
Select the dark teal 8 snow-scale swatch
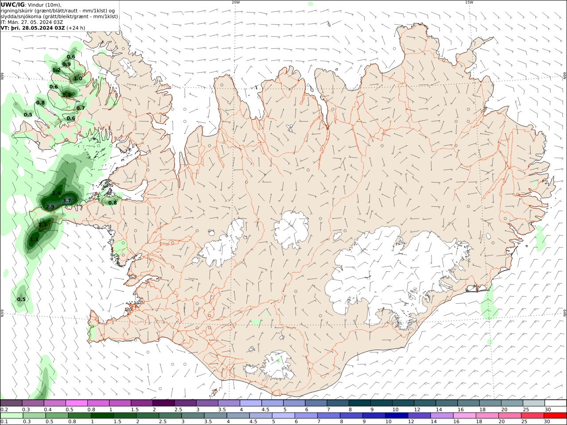359,403
